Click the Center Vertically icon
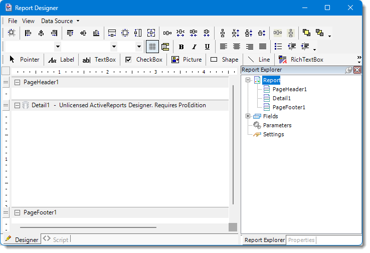The height and width of the screenshot is (253, 370). 291,33
